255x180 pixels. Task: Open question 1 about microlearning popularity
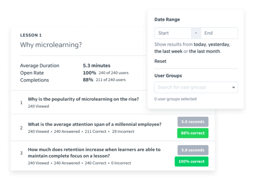pyautogui.click(x=83, y=99)
